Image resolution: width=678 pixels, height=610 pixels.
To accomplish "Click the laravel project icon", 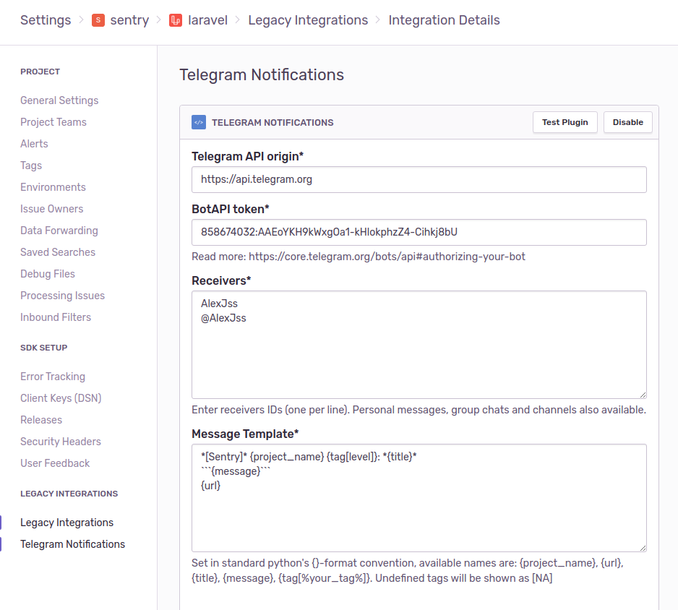I will point(176,20).
